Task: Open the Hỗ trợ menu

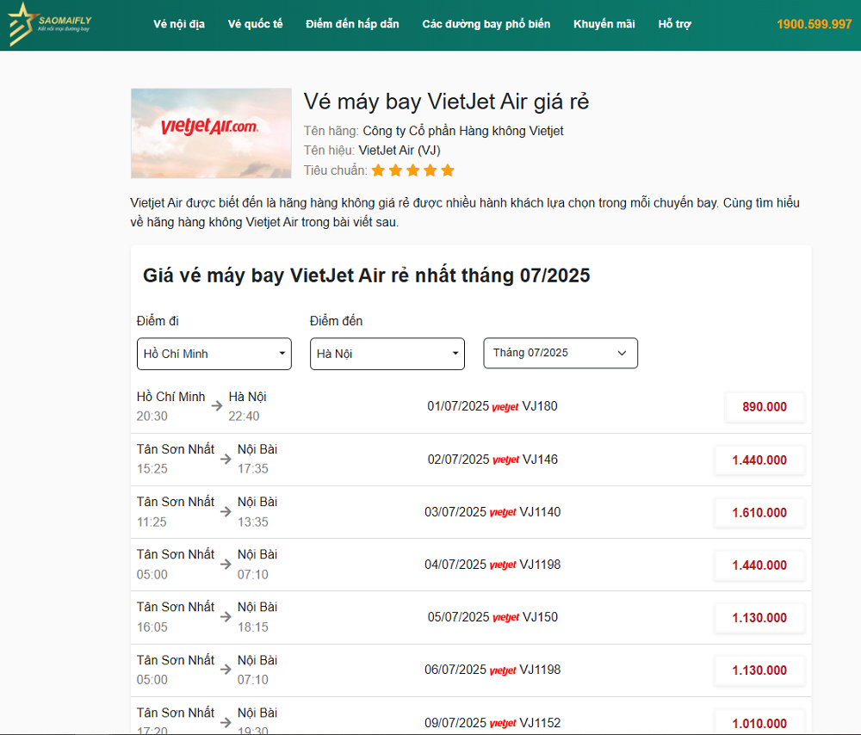Action: (x=674, y=24)
